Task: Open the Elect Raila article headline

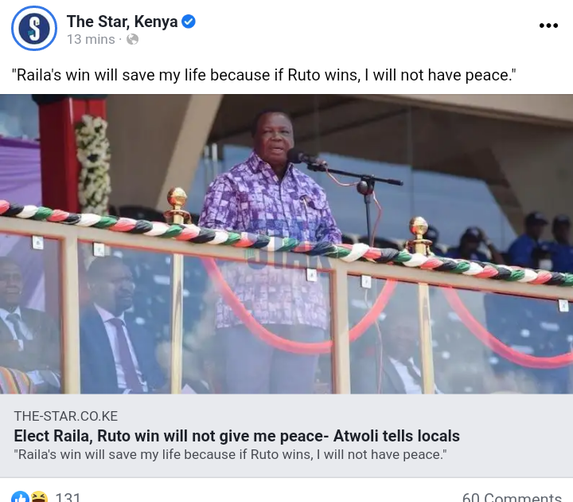Action: point(237,436)
